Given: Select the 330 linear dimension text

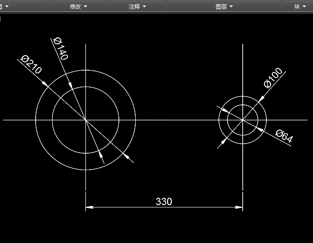Looking at the screenshot, I should pos(164,202).
